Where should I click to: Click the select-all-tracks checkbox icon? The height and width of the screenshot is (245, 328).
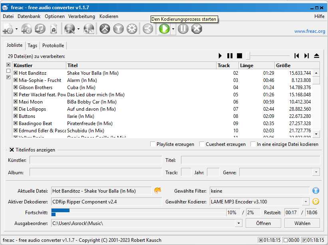[x=8, y=65]
